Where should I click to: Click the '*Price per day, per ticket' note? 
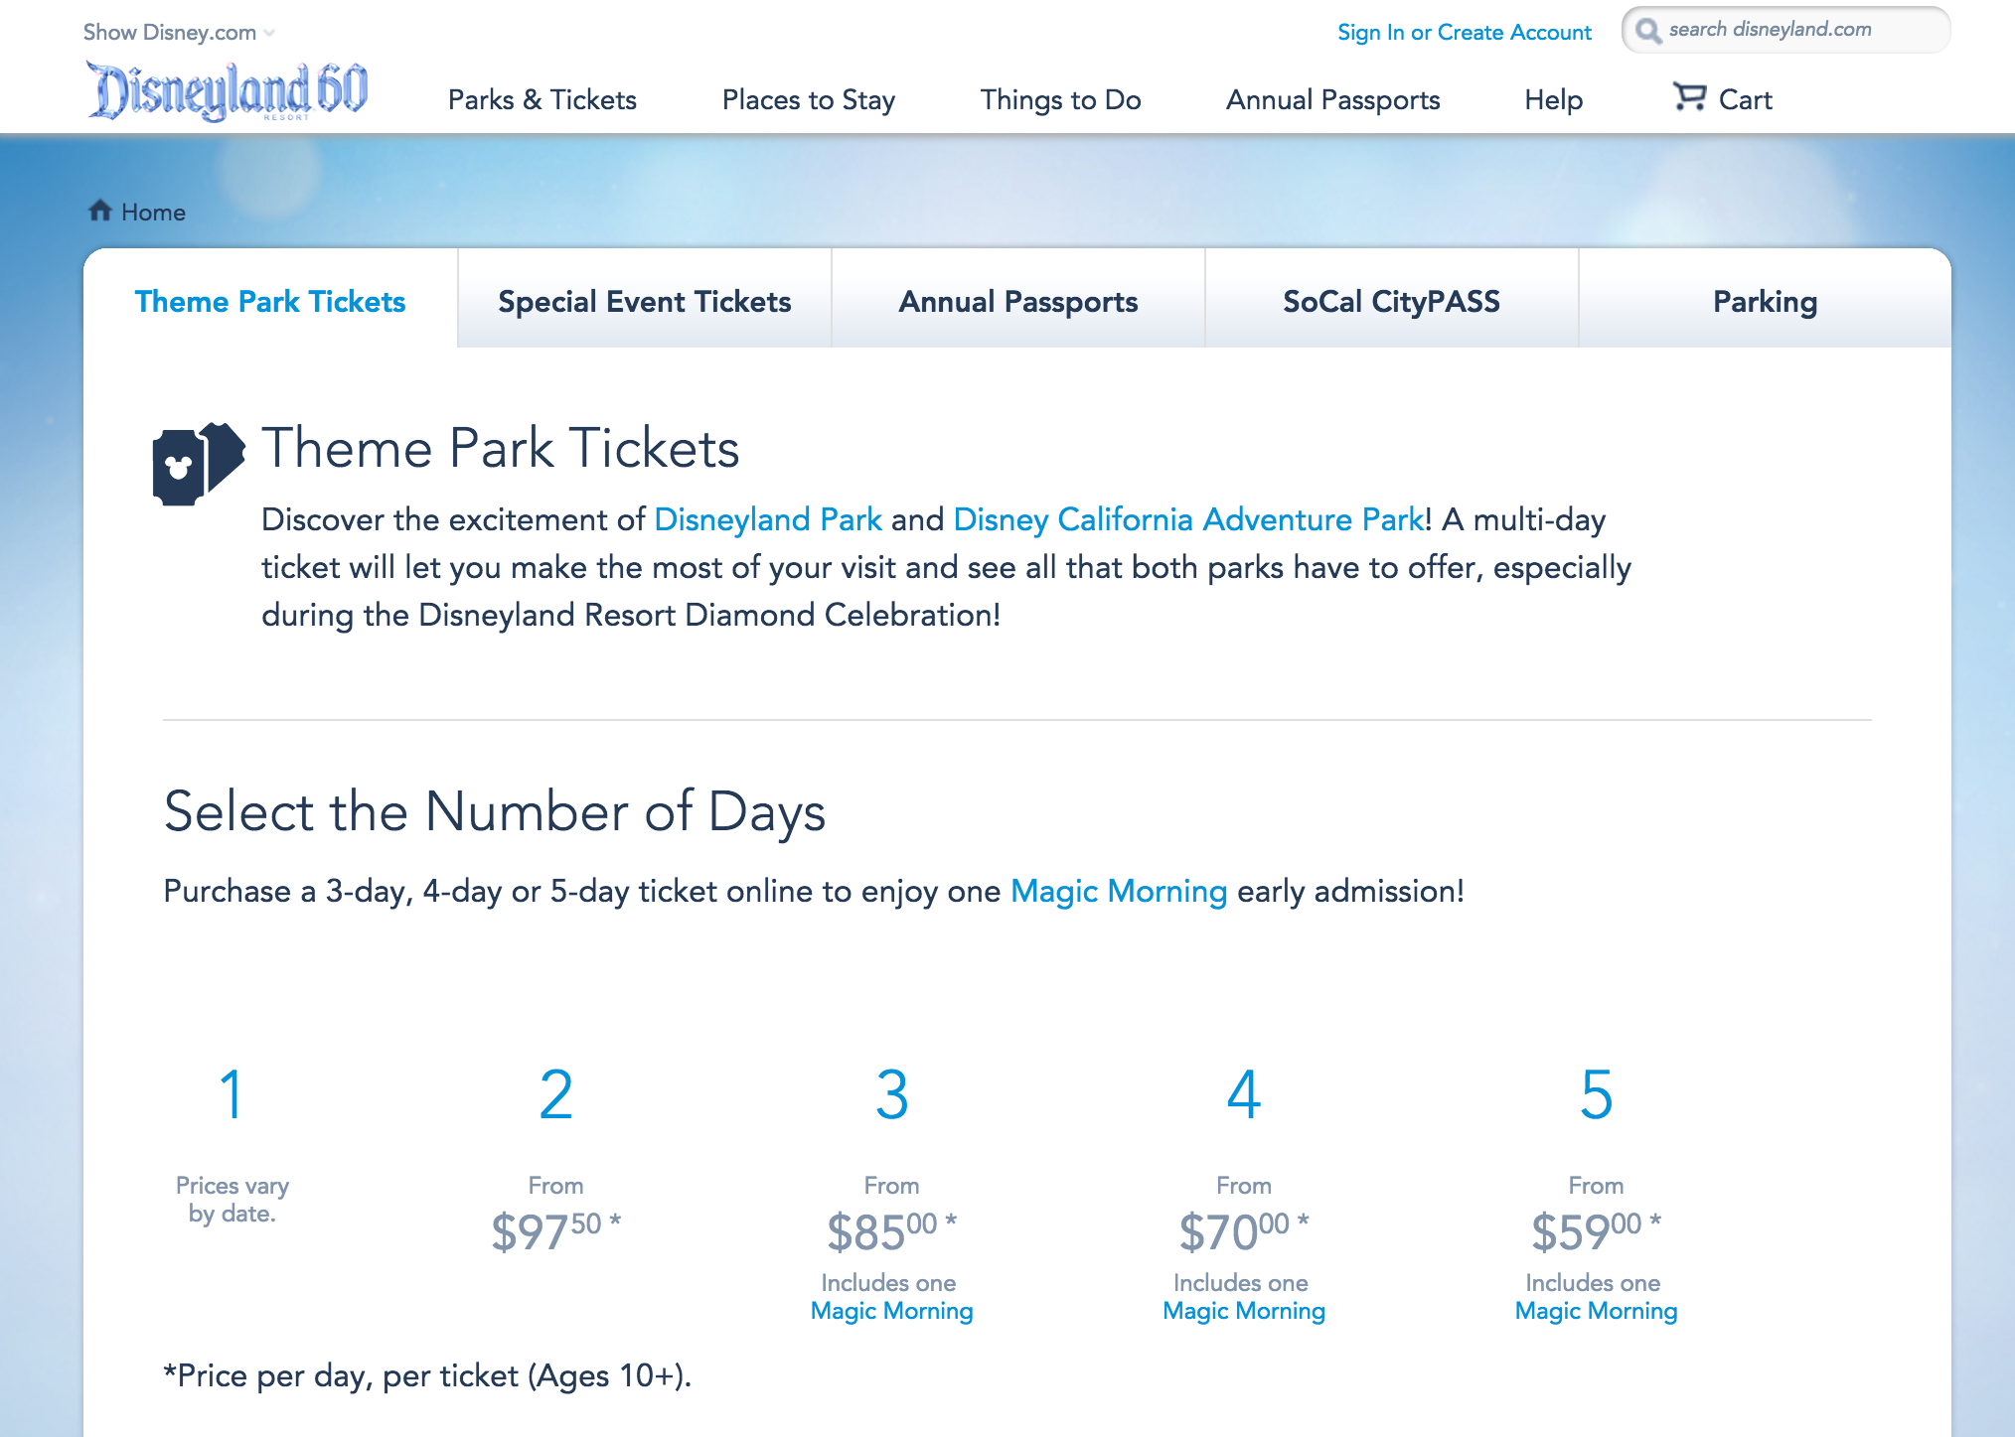coord(427,1375)
